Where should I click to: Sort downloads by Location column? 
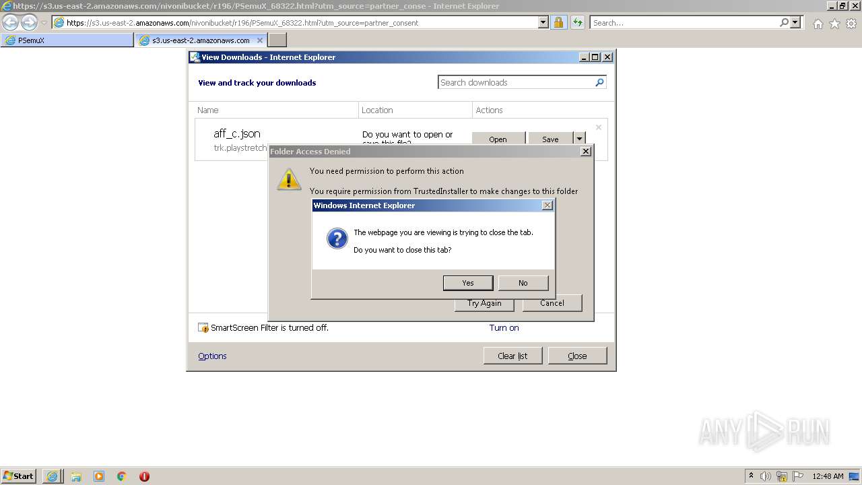point(416,110)
